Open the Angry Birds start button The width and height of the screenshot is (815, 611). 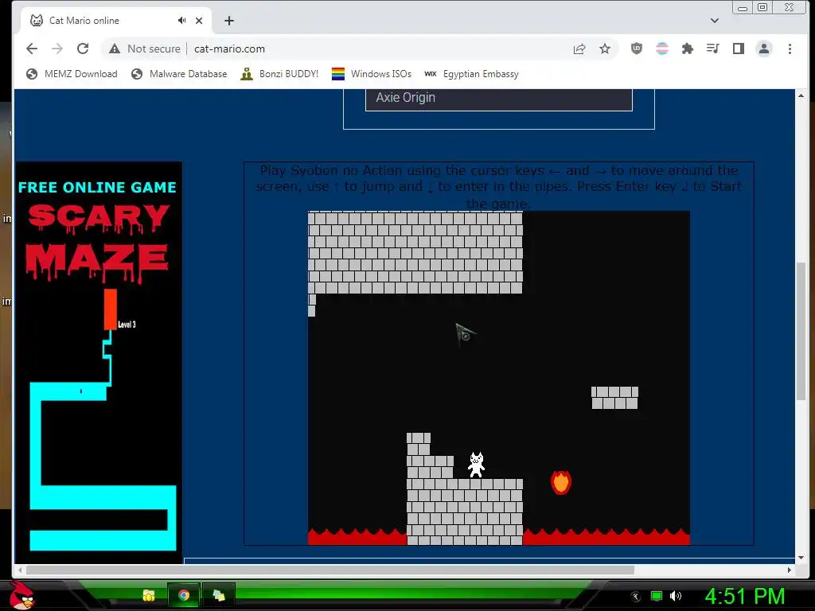pyautogui.click(x=21, y=595)
